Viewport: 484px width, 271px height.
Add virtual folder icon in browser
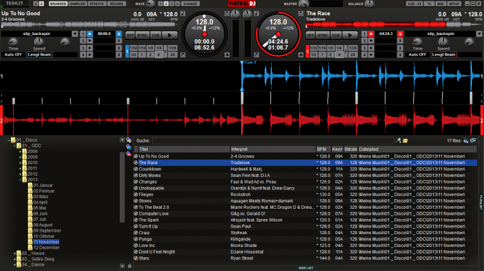click(x=129, y=147)
